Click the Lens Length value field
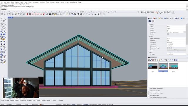This screenshot has width=188, height=106. tap(176, 38)
